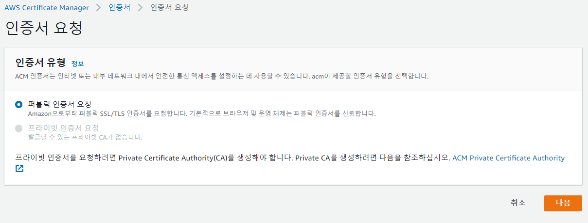Click chevron separator before 인증서 요청 breadcrumb
This screenshot has width=588, height=223.
point(141,8)
